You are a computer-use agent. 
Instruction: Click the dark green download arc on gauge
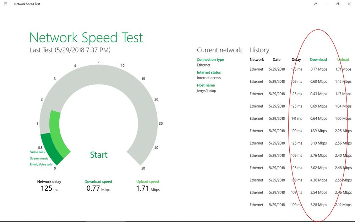coord(50,148)
